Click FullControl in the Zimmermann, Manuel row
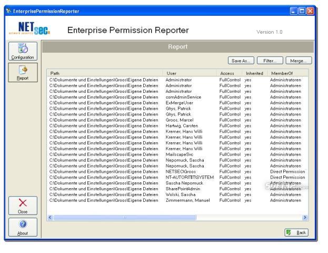 pyautogui.click(x=230, y=200)
